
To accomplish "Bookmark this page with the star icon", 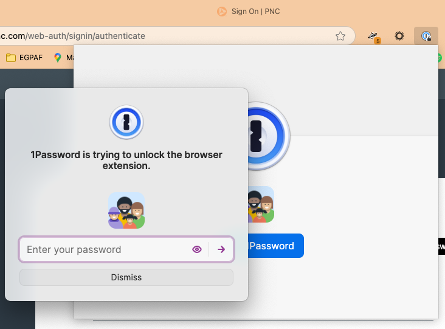I will (x=340, y=36).
